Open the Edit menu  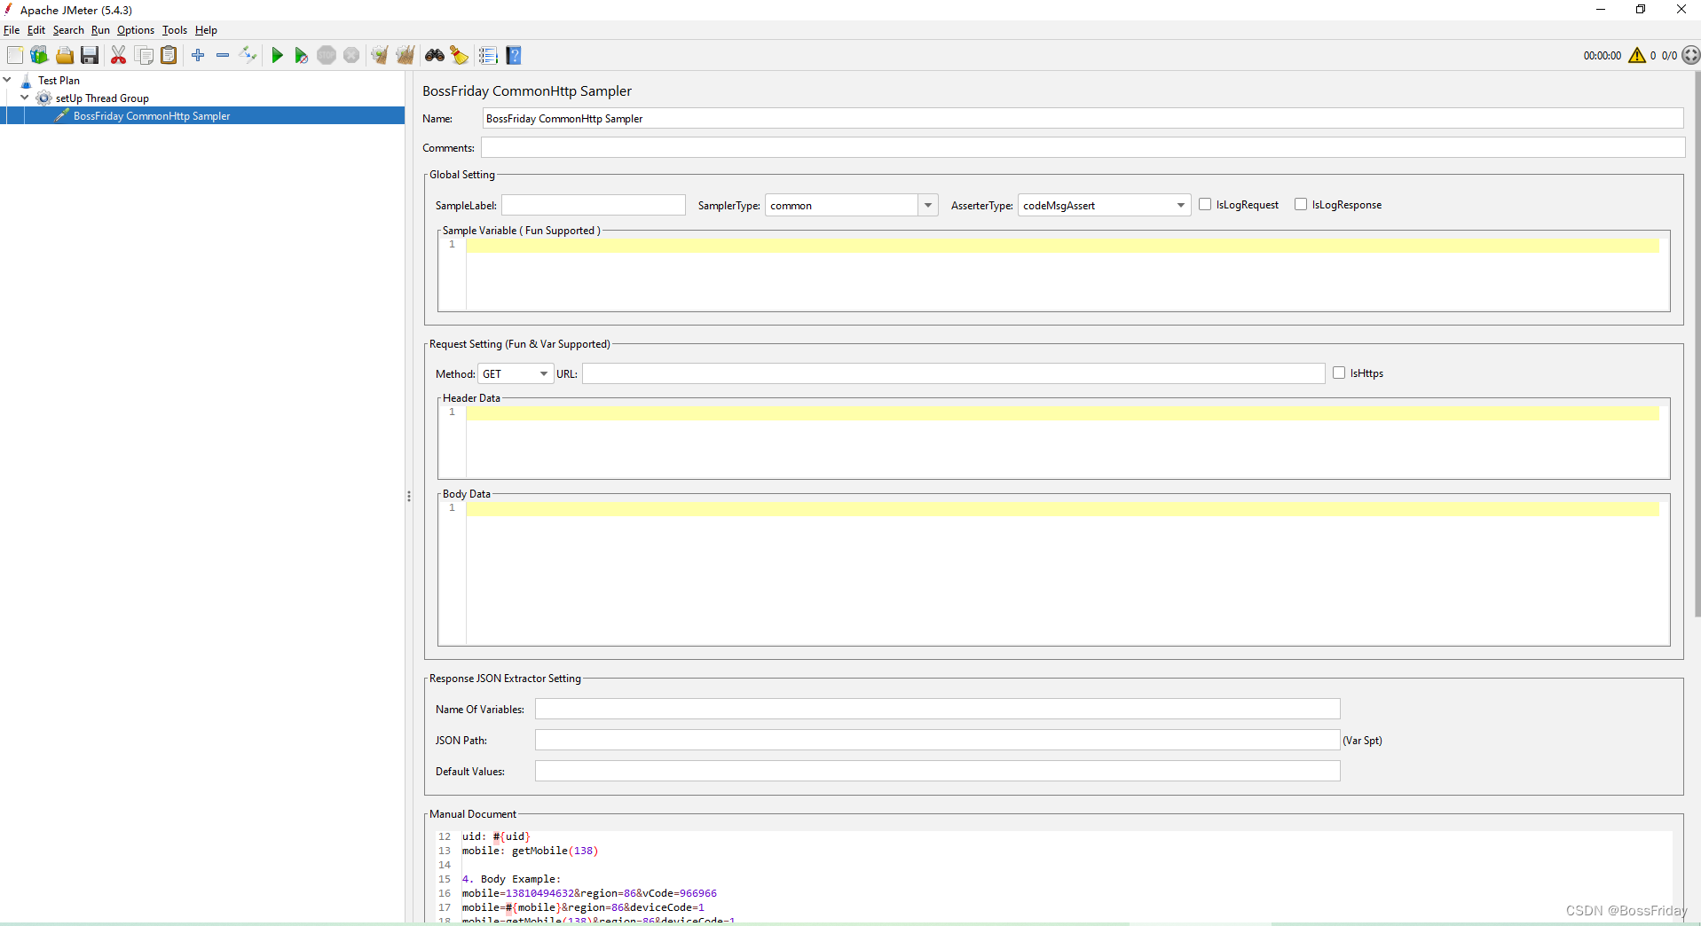point(36,30)
